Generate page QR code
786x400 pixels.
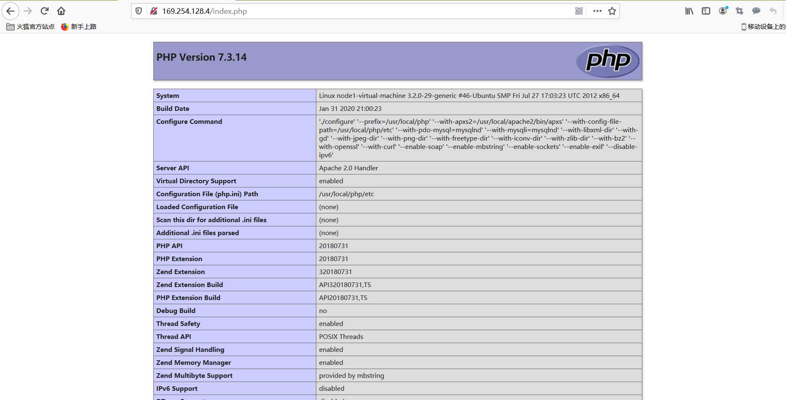click(579, 11)
